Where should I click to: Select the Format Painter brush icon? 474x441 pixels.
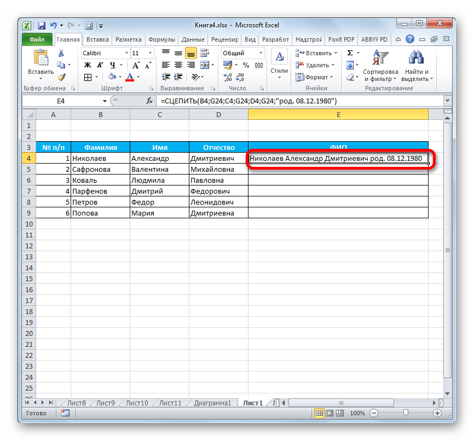click(x=61, y=77)
